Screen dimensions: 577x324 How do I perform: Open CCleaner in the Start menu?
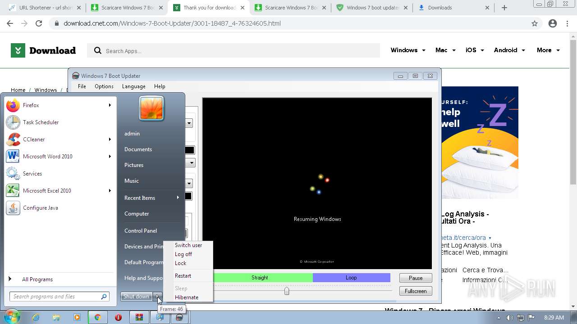pyautogui.click(x=34, y=139)
